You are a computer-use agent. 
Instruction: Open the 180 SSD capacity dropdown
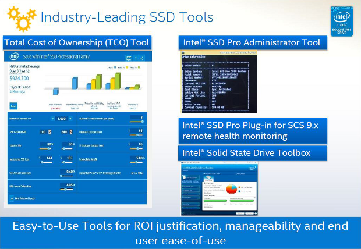pos(49,132)
